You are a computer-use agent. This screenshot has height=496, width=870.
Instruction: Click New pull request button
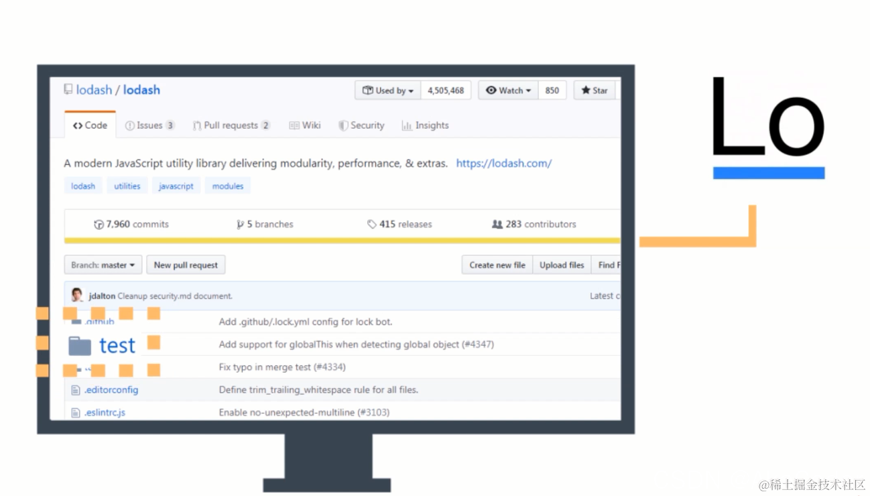coord(186,265)
